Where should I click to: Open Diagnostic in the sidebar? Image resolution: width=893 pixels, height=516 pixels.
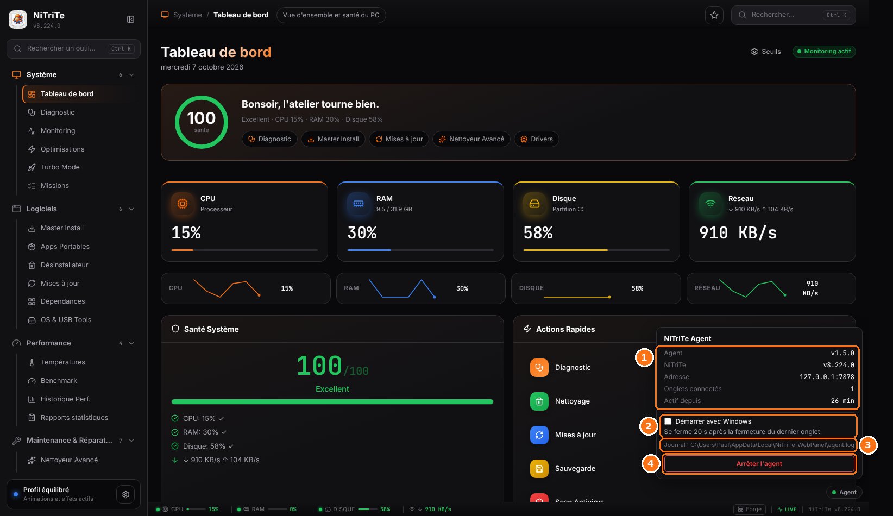[x=81, y=112]
